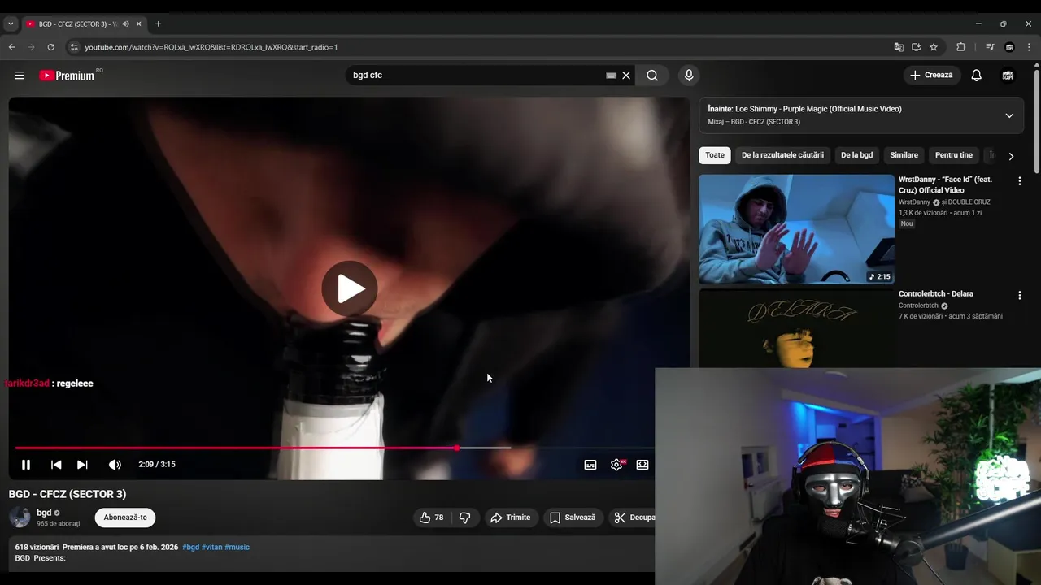Mute the tab via its speaker icon

(125, 24)
